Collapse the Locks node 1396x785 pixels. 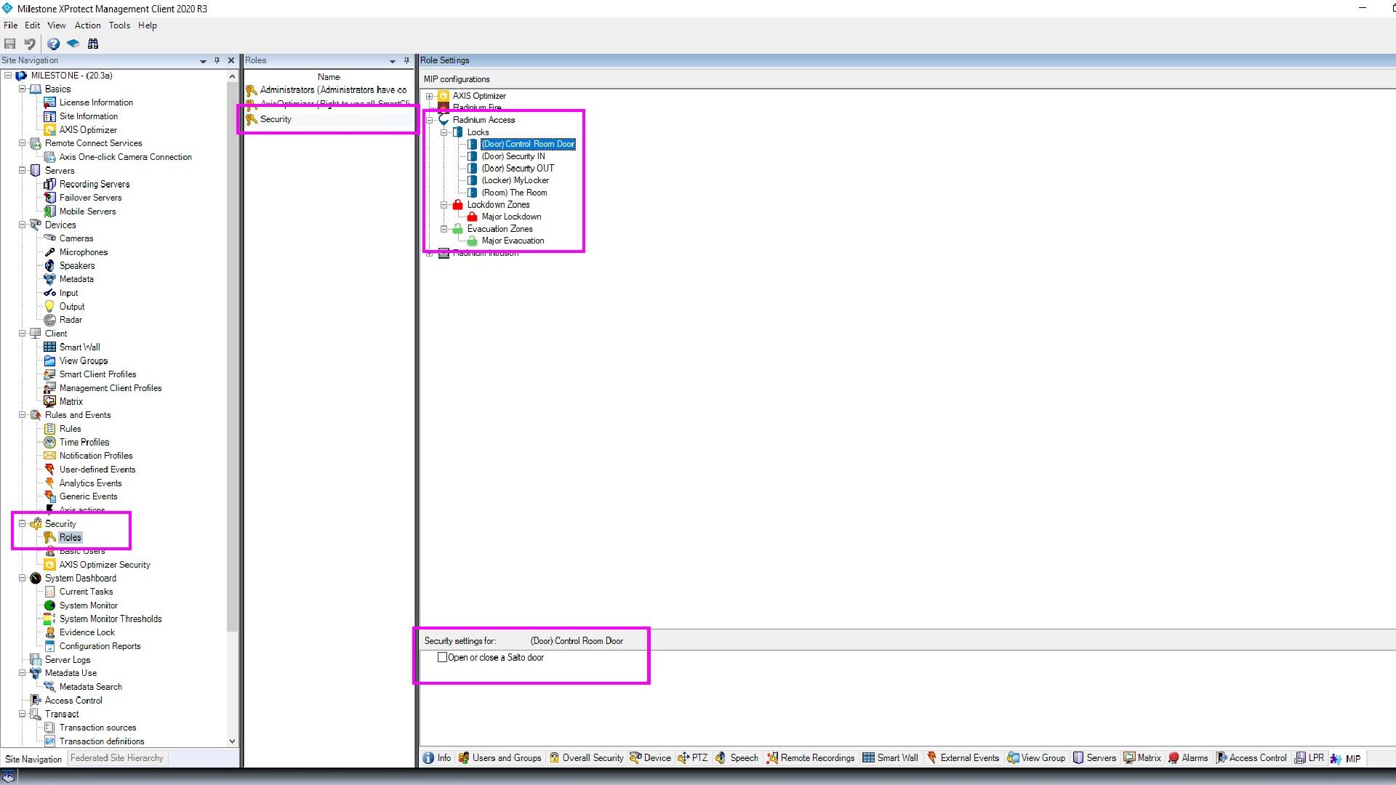coord(444,132)
